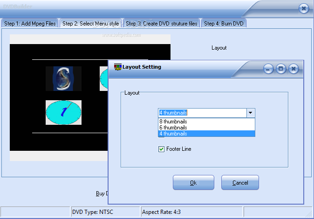This screenshot has height=219, width=314.
Task: Expand the thumbnails layout dropdown arrow
Action: 250,113
